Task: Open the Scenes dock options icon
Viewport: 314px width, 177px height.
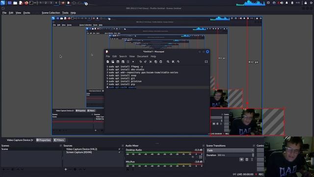Action: [x=61, y=146]
